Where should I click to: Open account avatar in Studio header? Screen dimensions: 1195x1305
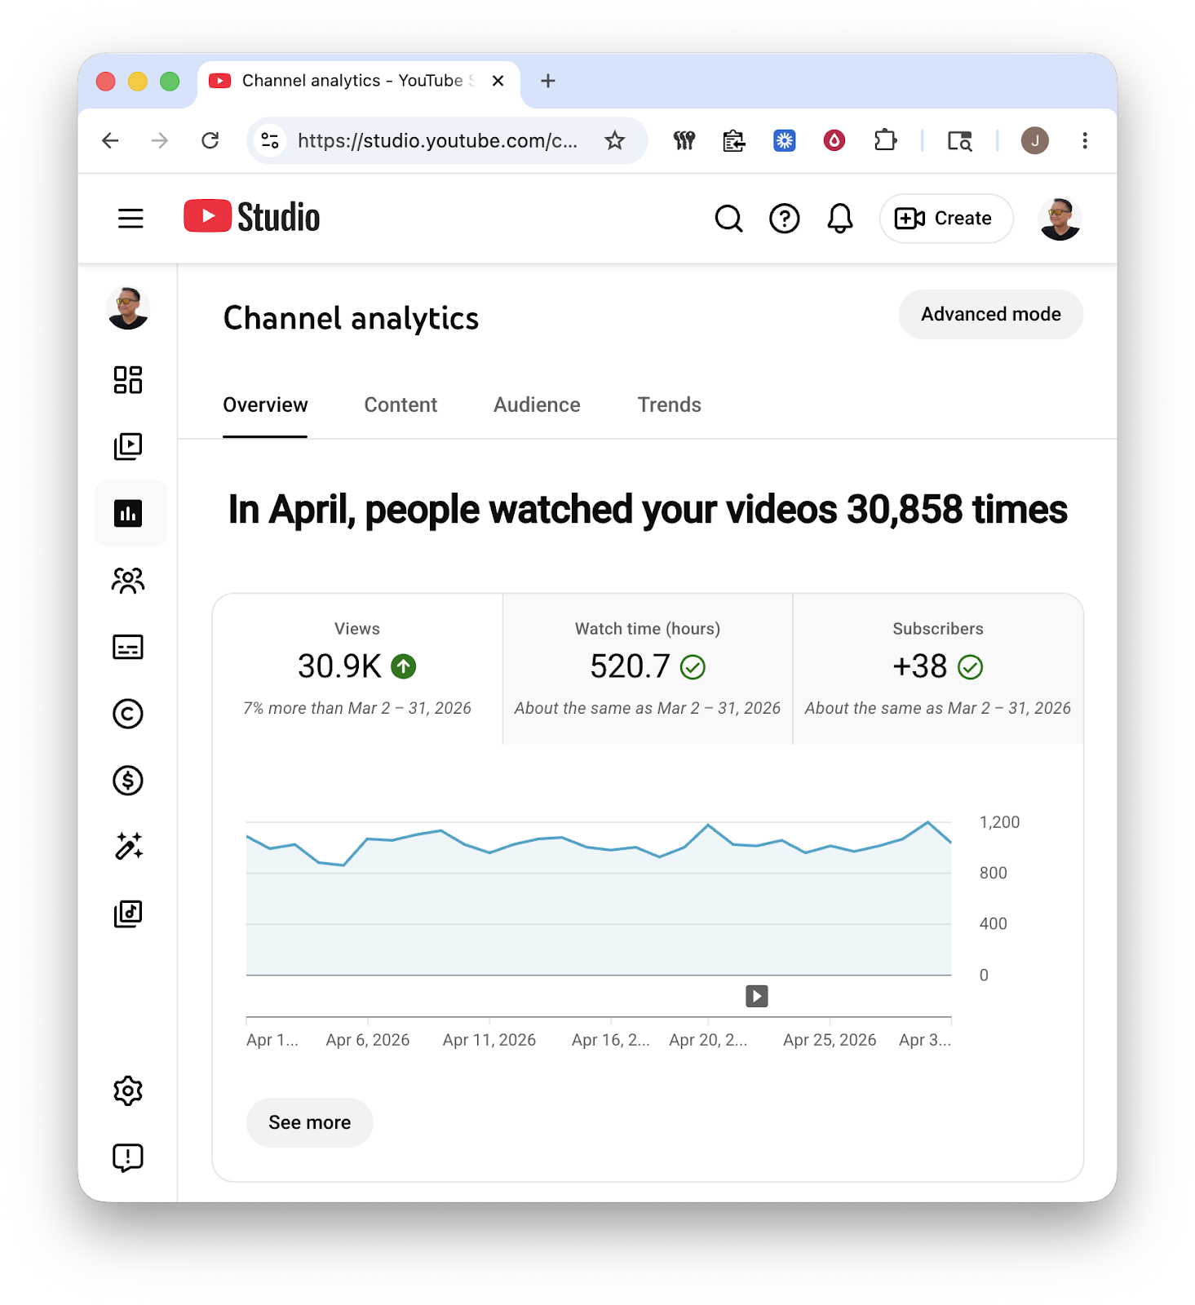point(1060,219)
